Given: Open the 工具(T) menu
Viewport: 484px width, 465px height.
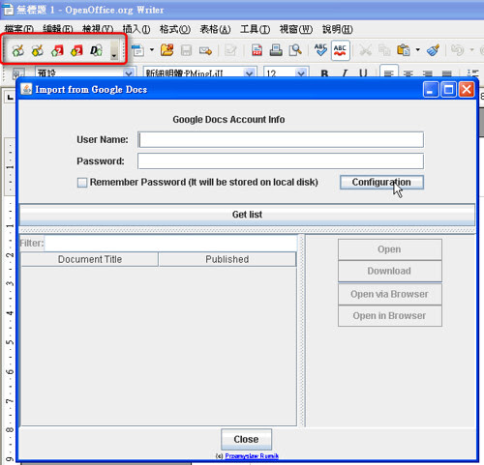Looking at the screenshot, I should coord(255,29).
